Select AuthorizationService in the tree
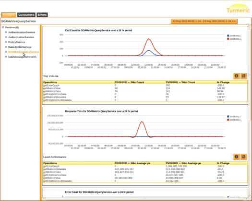 (21, 37)
